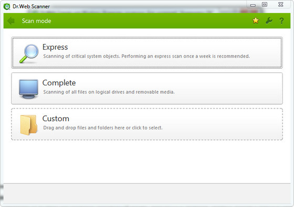Viewport: 294px width, 207px height.
Task: Click the monitor icon for Complete scan
Action: coord(28,89)
